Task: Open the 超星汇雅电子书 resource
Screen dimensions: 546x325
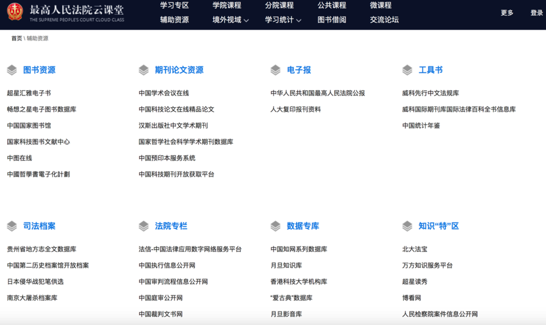Action: tap(29, 93)
